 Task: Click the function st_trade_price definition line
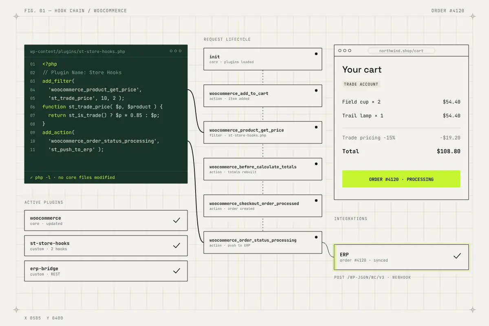[x=103, y=107]
